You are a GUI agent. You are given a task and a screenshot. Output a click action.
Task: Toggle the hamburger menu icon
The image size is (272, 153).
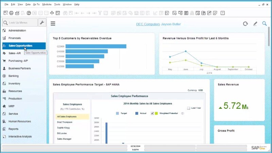pyautogui.click(x=53, y=24)
